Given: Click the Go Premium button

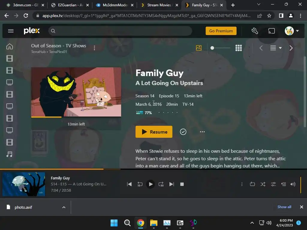Looking at the screenshot, I should coord(221,31).
